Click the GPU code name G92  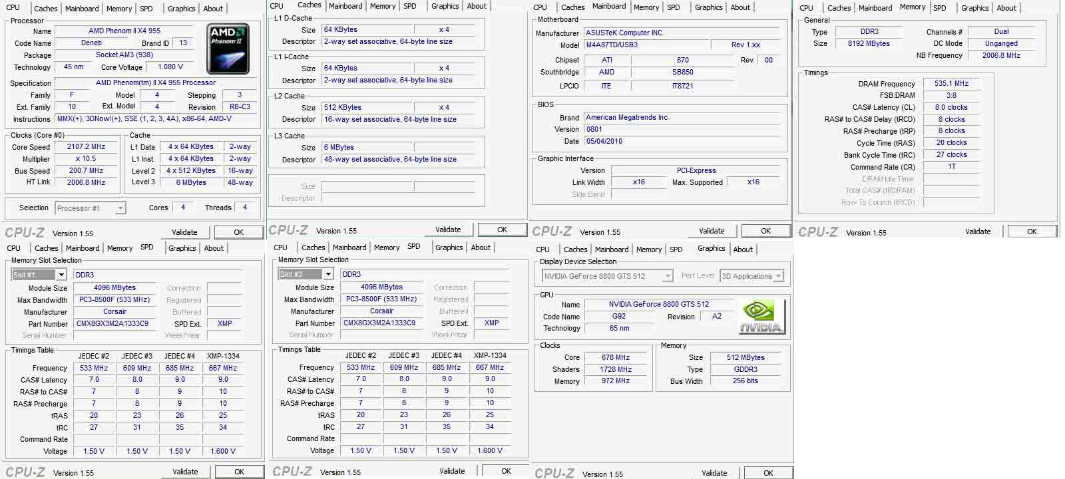619,317
